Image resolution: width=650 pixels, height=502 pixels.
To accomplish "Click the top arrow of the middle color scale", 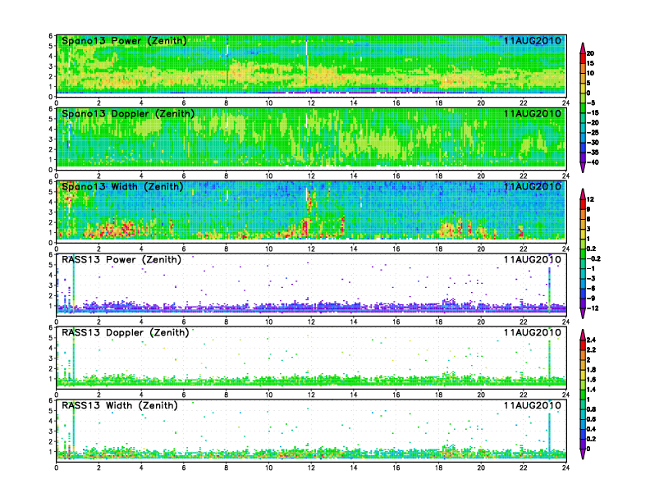I will point(583,194).
